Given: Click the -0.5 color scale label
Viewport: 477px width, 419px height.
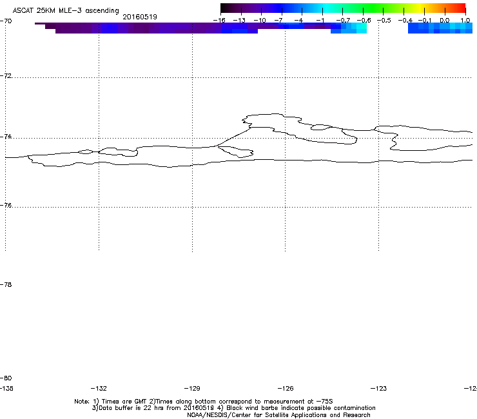Looking at the screenshot, I should pyautogui.click(x=384, y=21).
